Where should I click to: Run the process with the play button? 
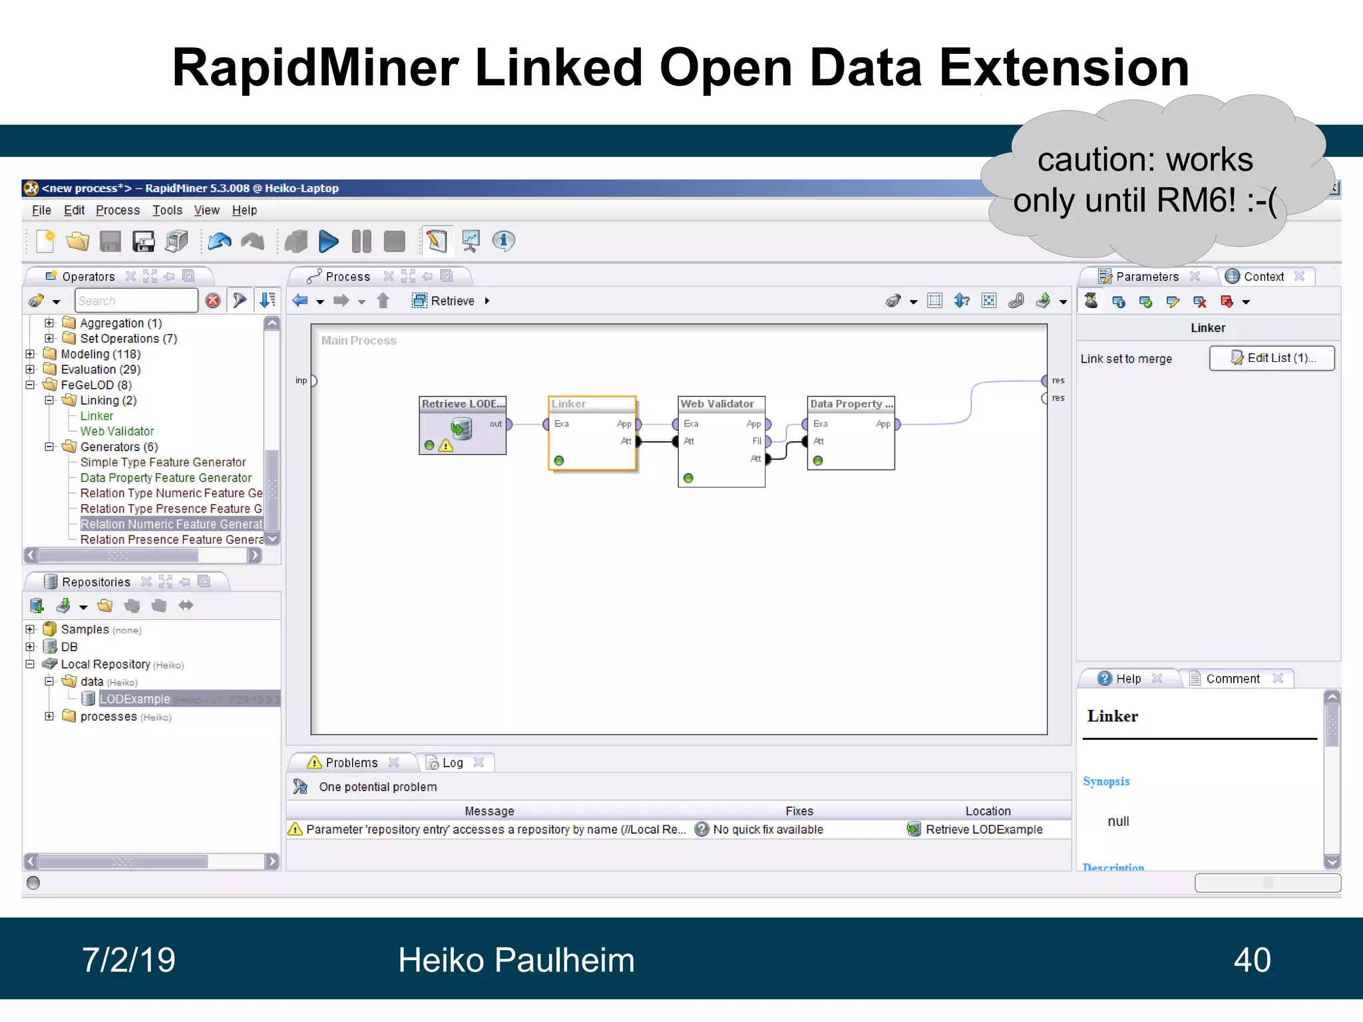(x=328, y=241)
